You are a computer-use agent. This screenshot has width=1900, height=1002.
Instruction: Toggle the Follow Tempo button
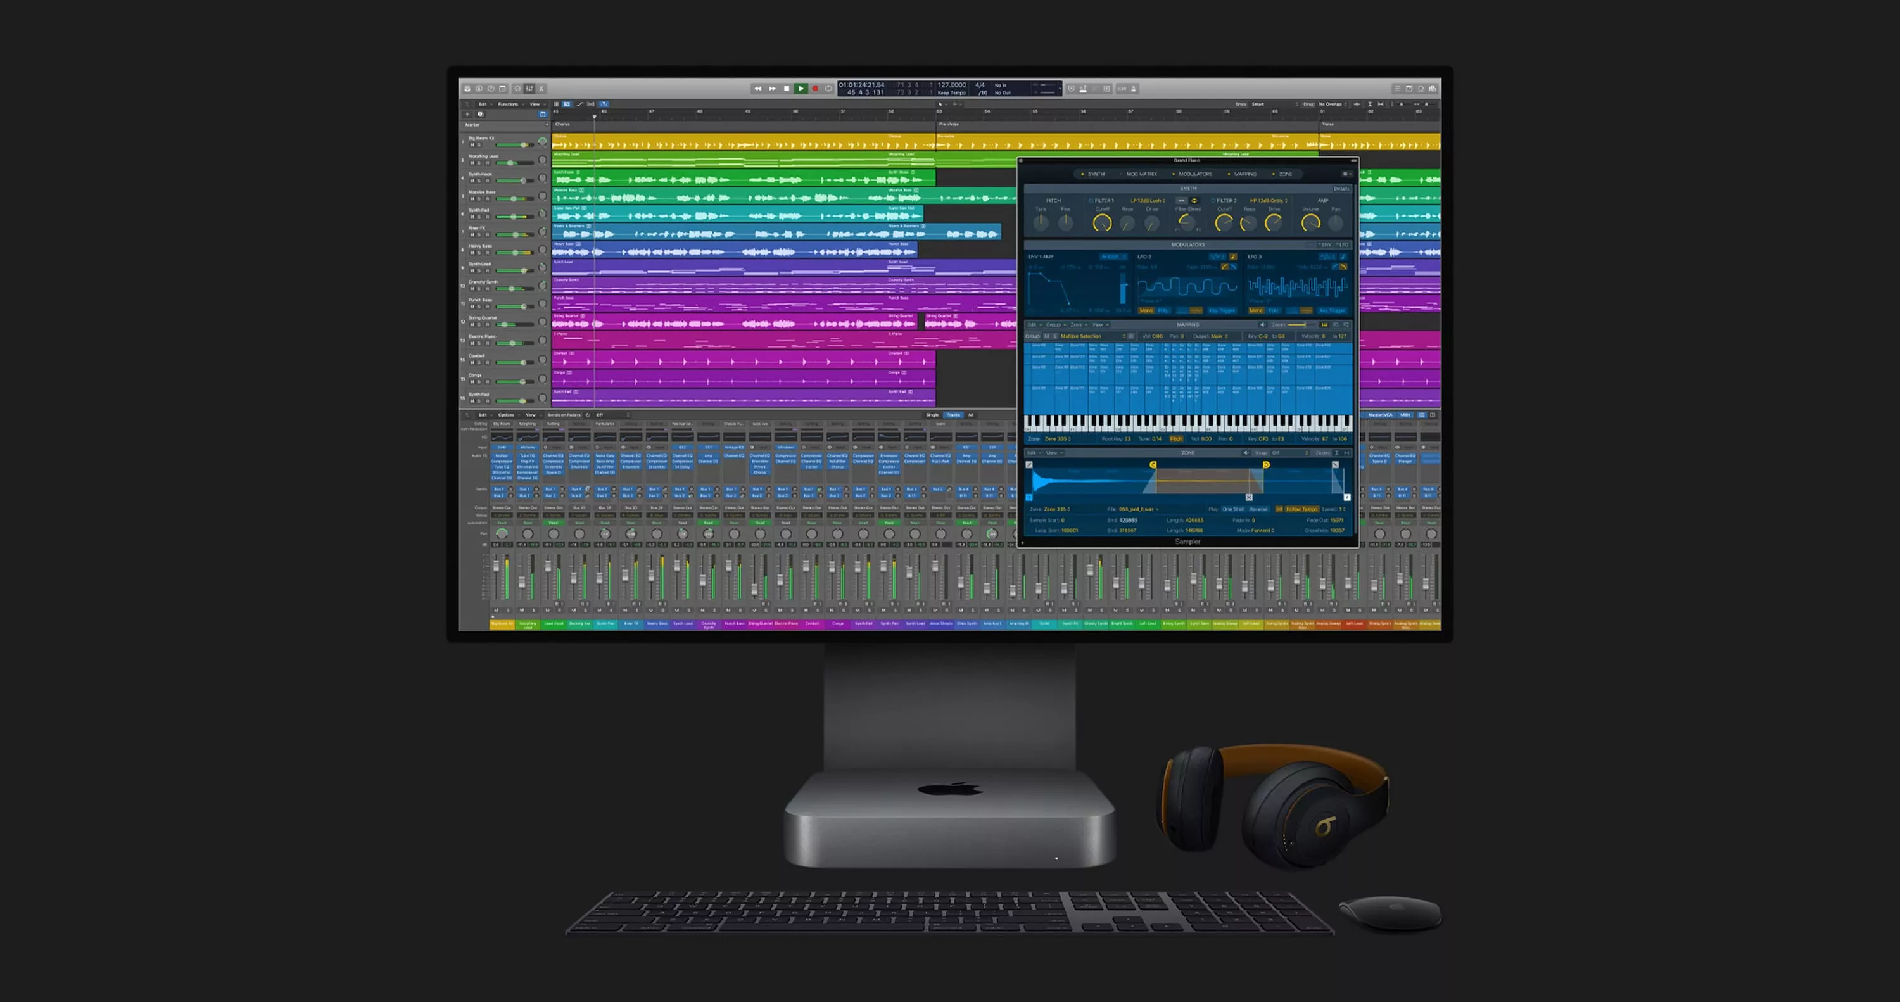coord(1302,509)
